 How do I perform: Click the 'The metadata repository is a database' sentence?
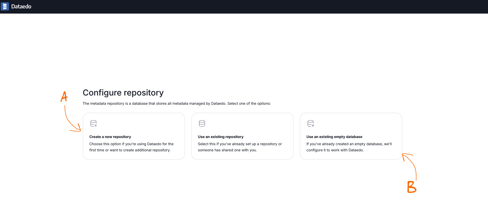(177, 103)
